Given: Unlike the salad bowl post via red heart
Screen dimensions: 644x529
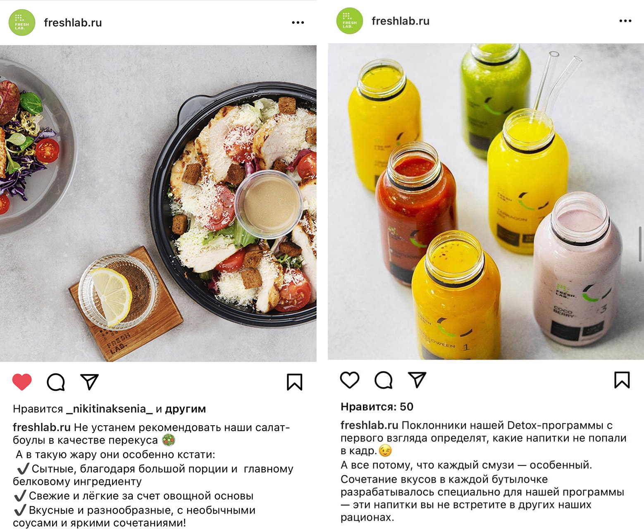Looking at the screenshot, I should coord(22,382).
